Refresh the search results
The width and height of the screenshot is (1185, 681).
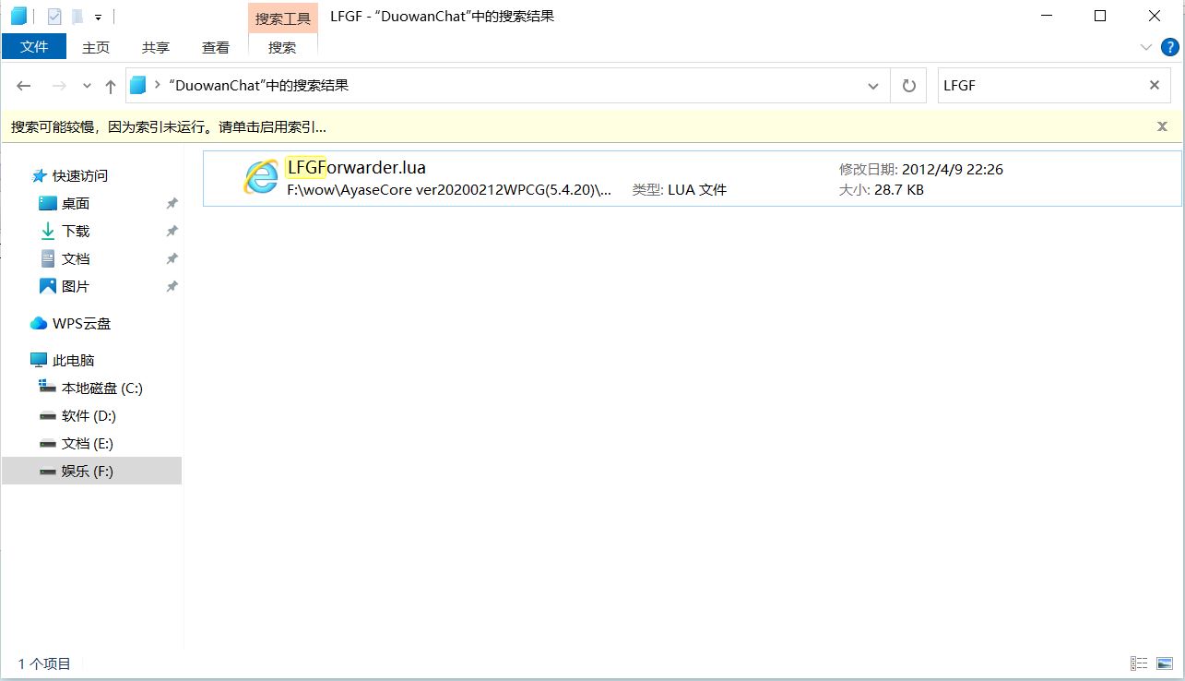point(908,86)
